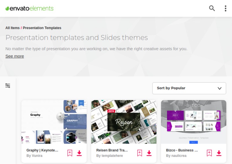This screenshot has height=164, width=232.
Task: Open the search magnifier icon
Action: (212, 8)
